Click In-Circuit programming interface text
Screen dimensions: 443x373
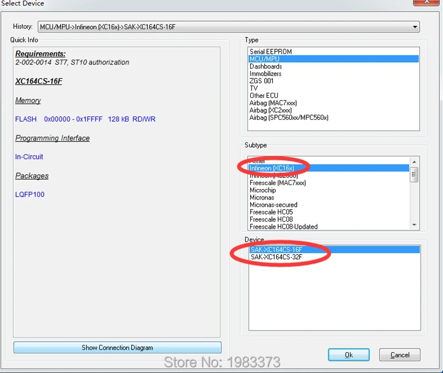pos(29,157)
